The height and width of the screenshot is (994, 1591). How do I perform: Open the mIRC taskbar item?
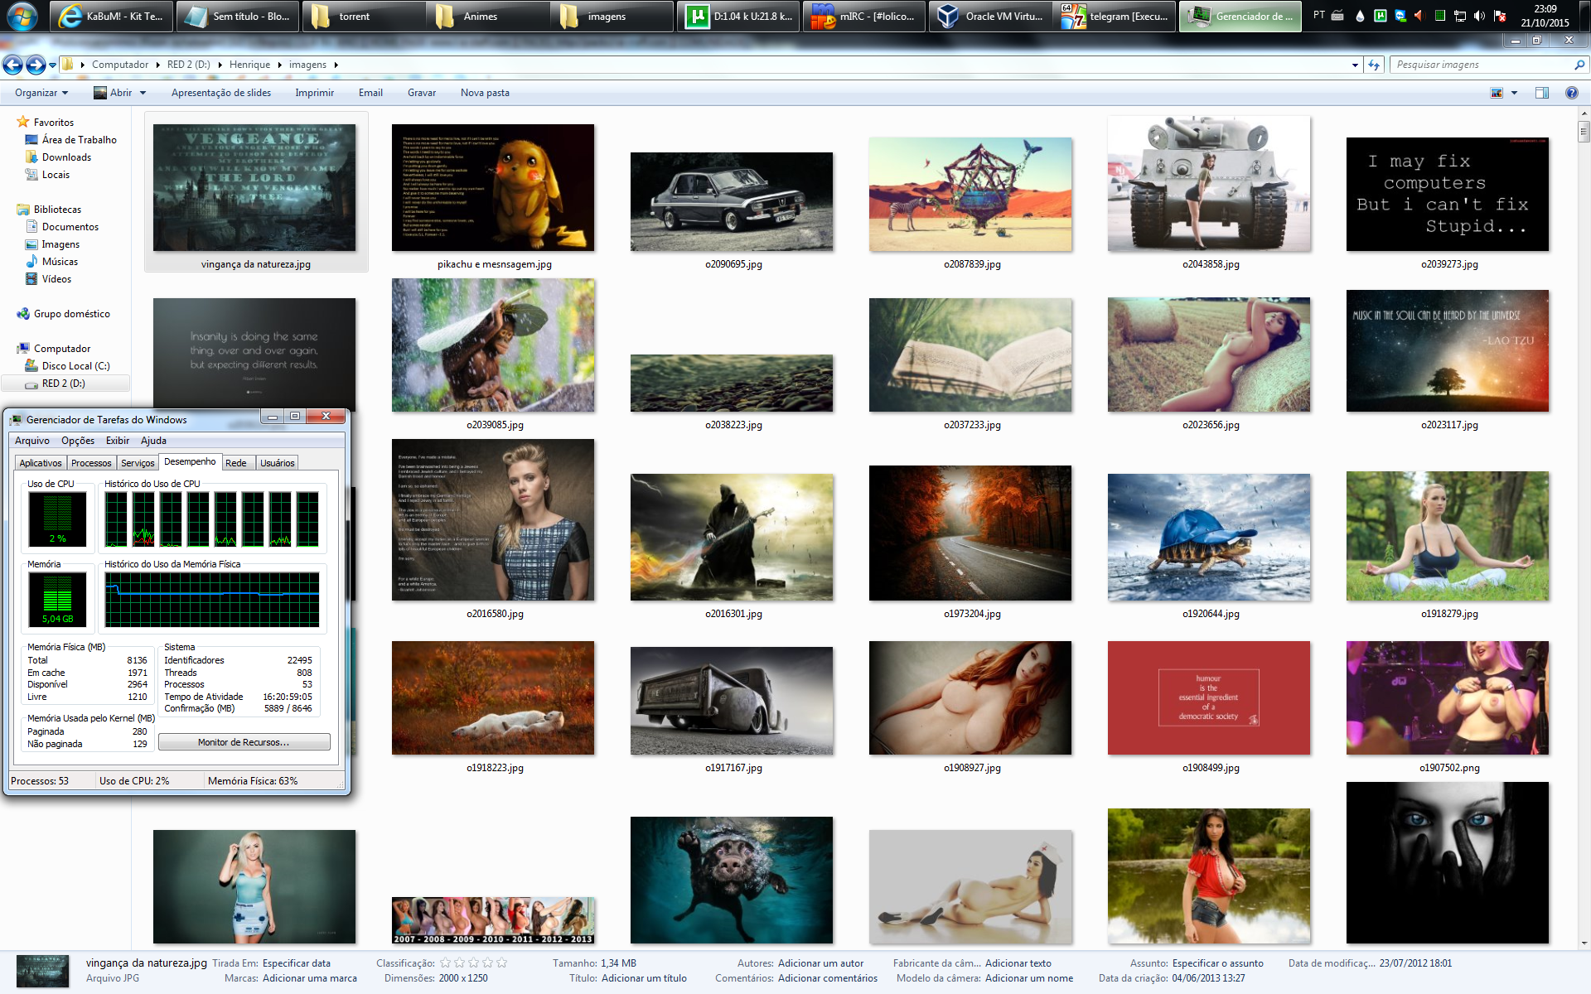click(x=863, y=16)
